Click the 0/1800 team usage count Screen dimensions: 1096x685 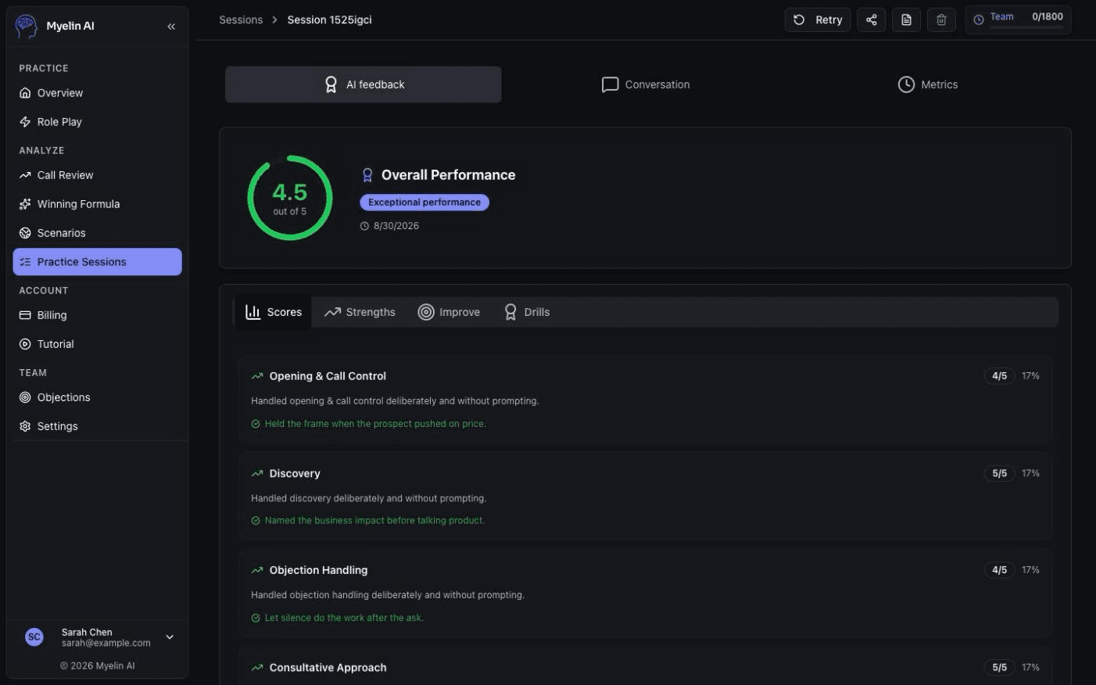[x=1048, y=16]
